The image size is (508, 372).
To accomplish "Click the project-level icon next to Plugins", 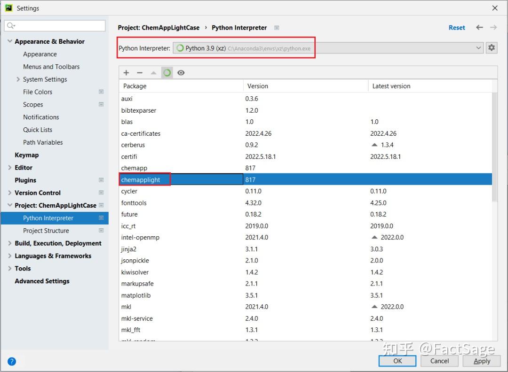I will click(x=101, y=180).
